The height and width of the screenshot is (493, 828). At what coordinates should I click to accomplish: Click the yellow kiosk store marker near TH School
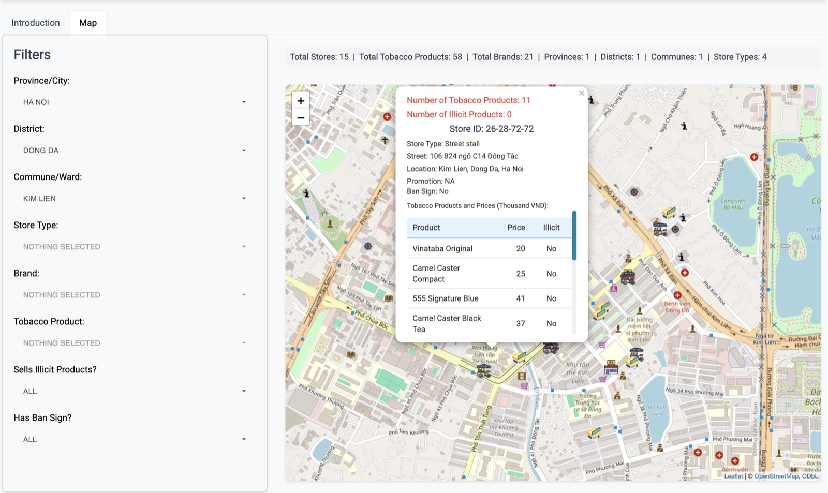pyautogui.click(x=519, y=358)
